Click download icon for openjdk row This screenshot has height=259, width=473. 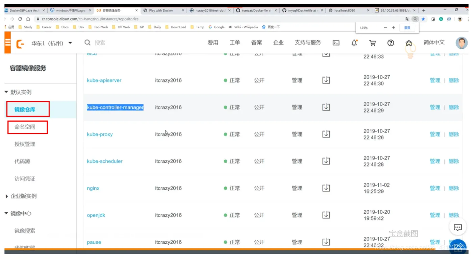click(326, 215)
